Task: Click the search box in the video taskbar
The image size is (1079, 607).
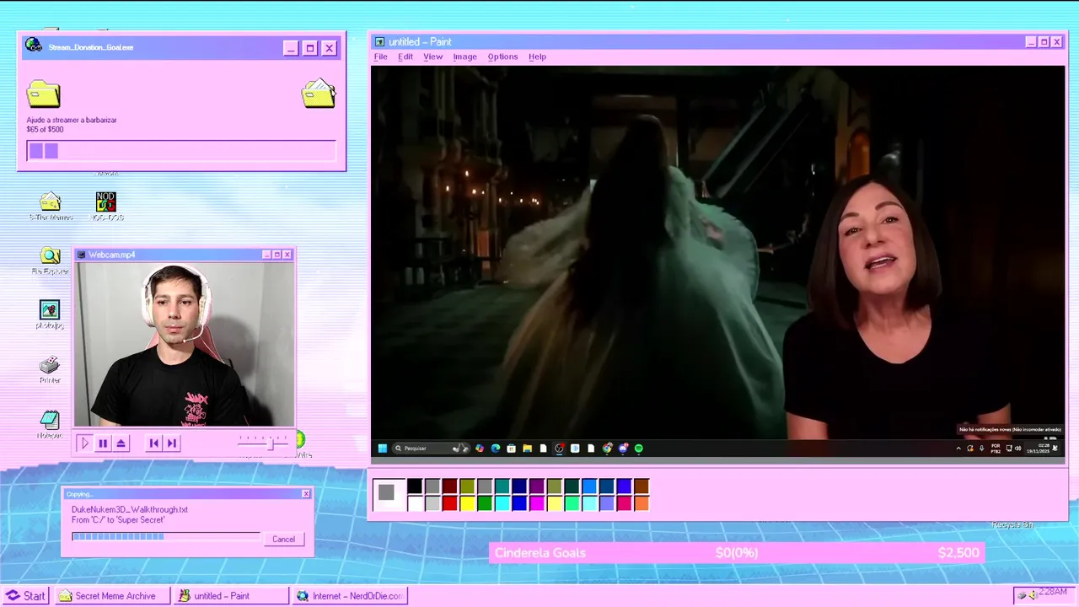Action: pyautogui.click(x=431, y=449)
